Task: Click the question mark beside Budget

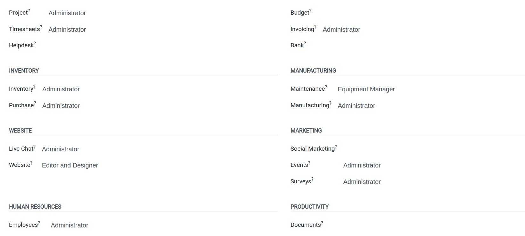Action: point(310,11)
